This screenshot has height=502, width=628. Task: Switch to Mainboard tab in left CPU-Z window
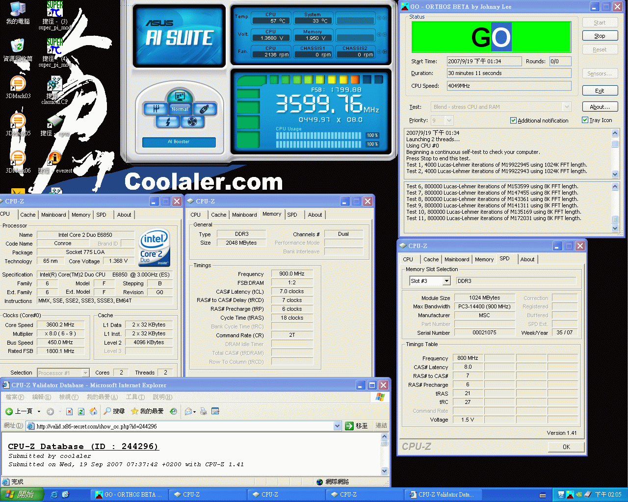53,215
